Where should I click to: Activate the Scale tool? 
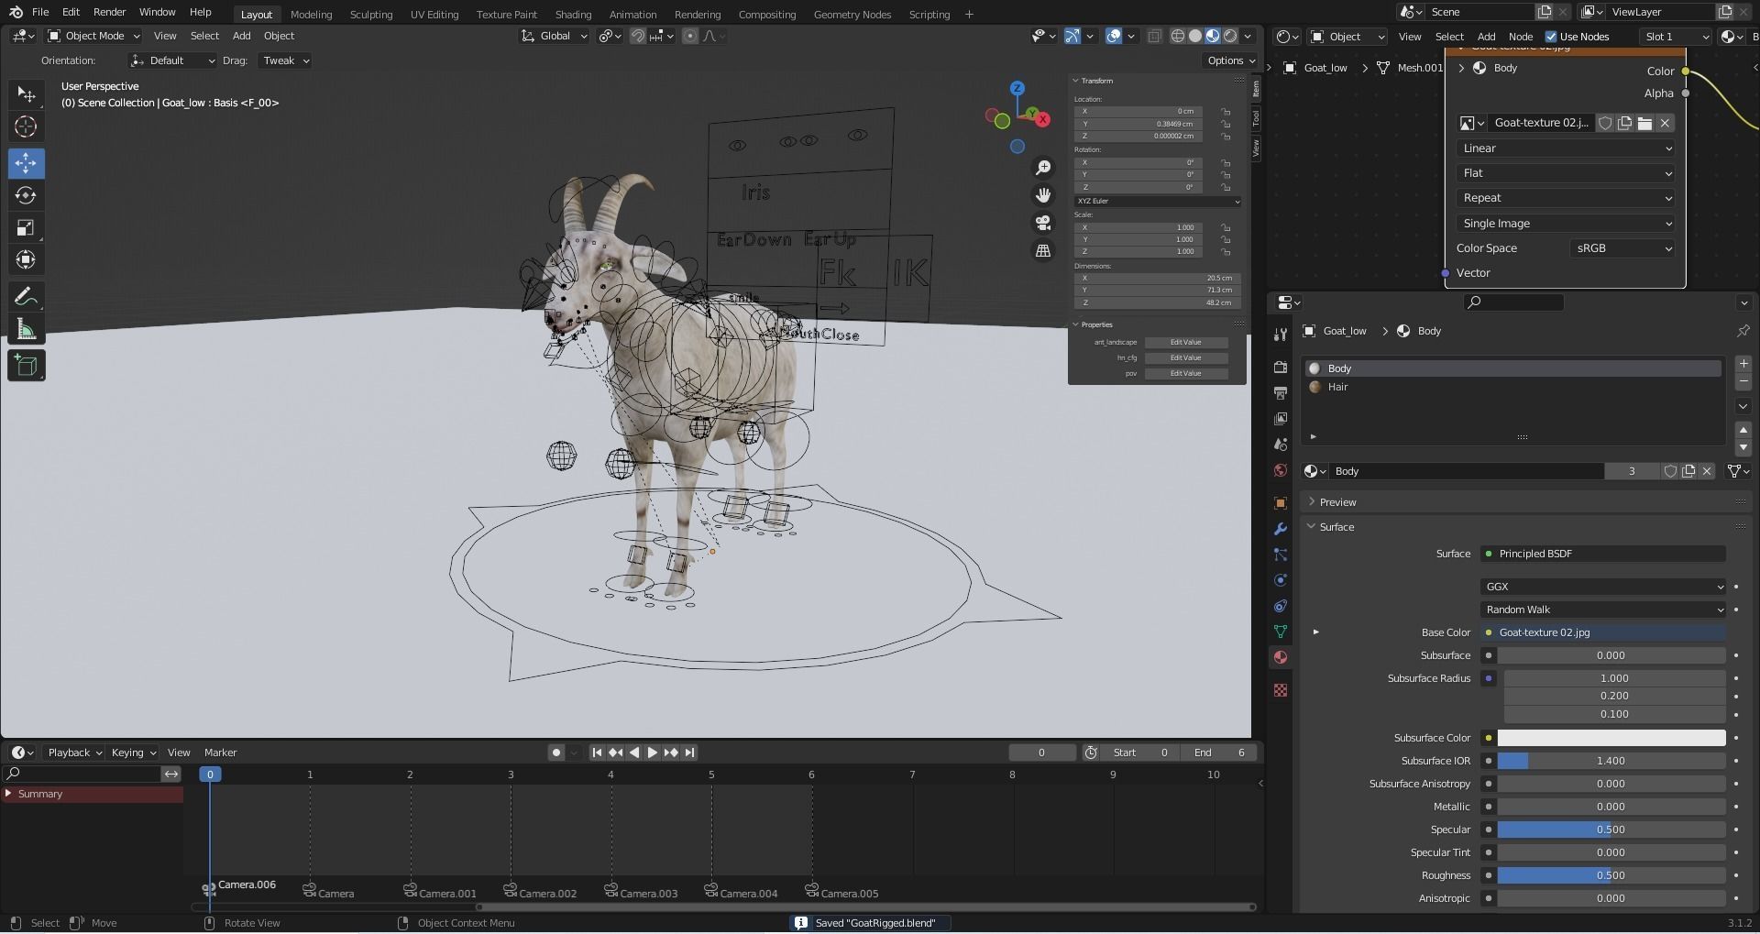coord(26,227)
